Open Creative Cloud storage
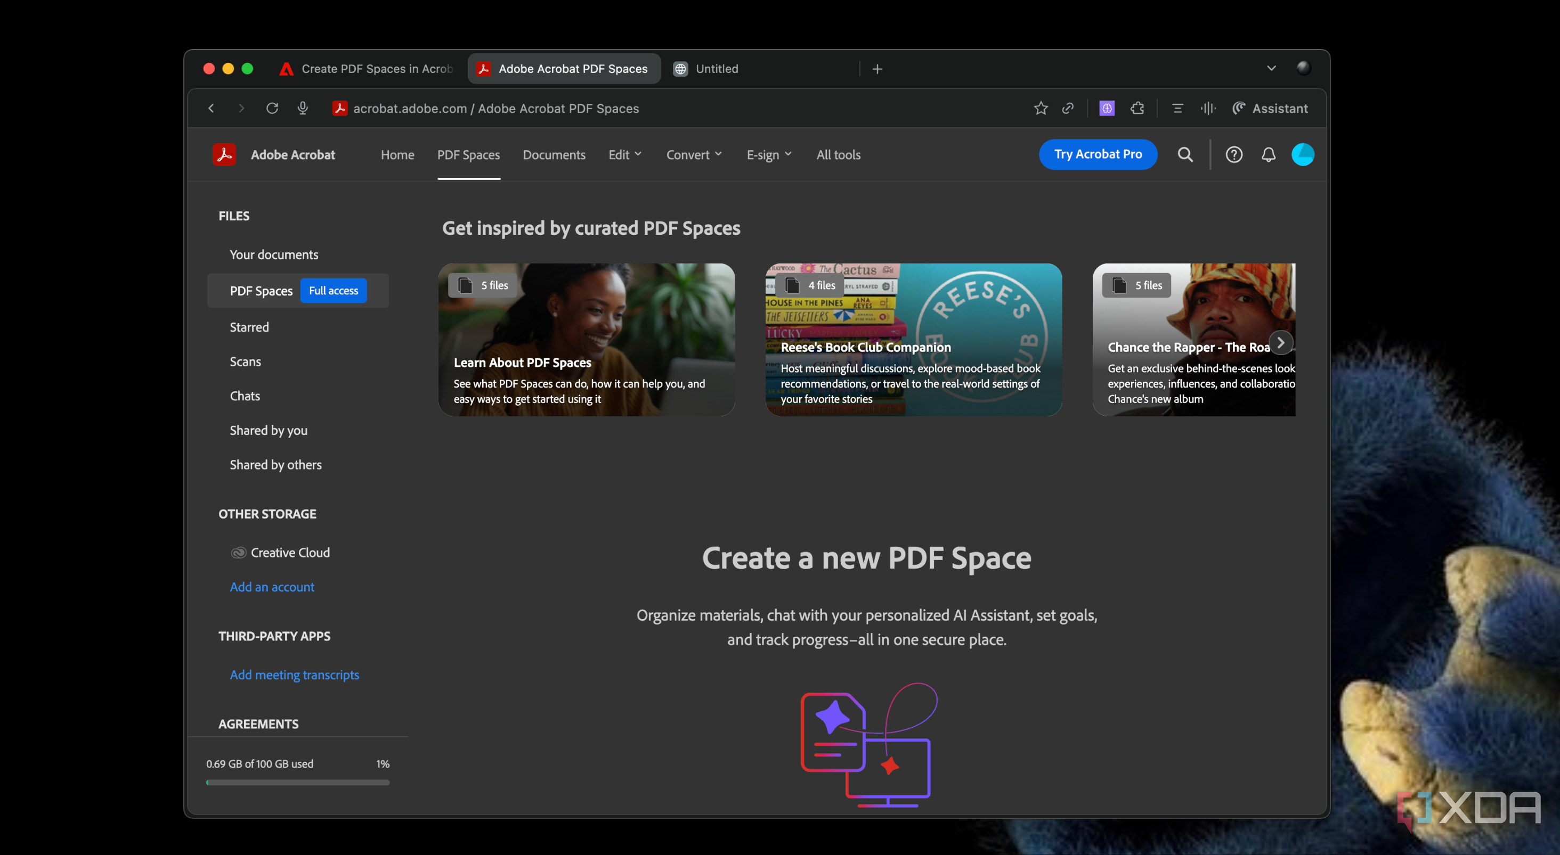1560x855 pixels. point(280,553)
